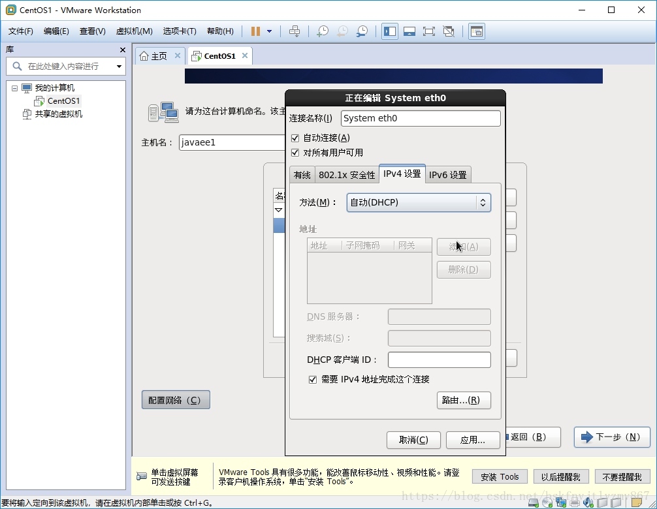
Task: Click the CD/DVD drive status icon
Action: pyautogui.click(x=547, y=502)
